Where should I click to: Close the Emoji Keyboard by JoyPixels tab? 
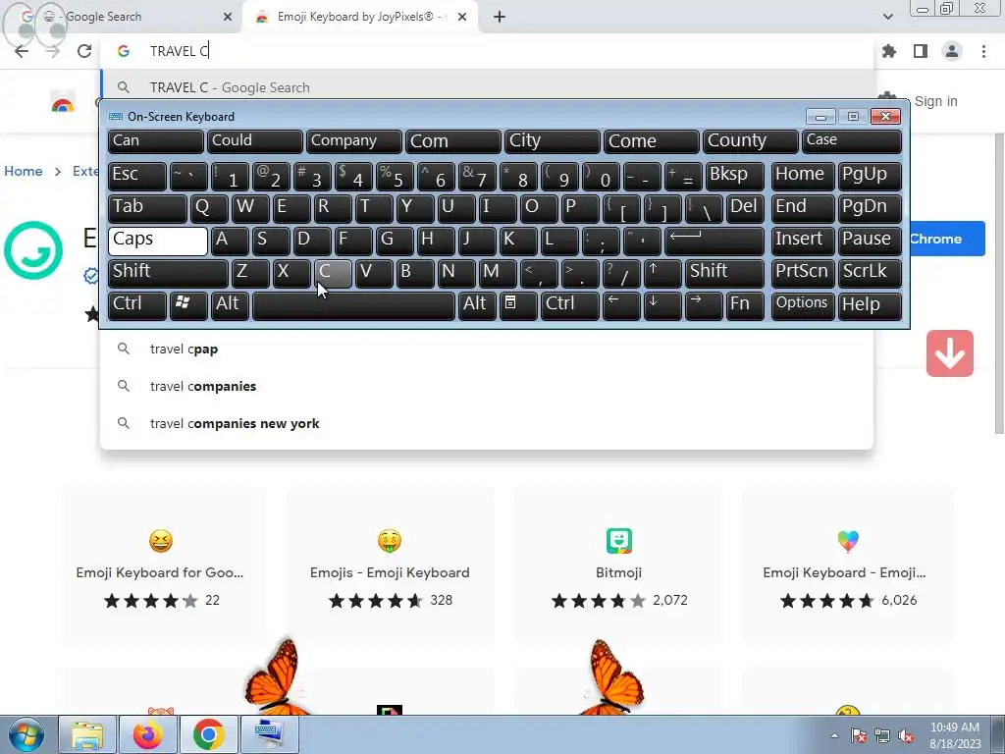click(462, 17)
